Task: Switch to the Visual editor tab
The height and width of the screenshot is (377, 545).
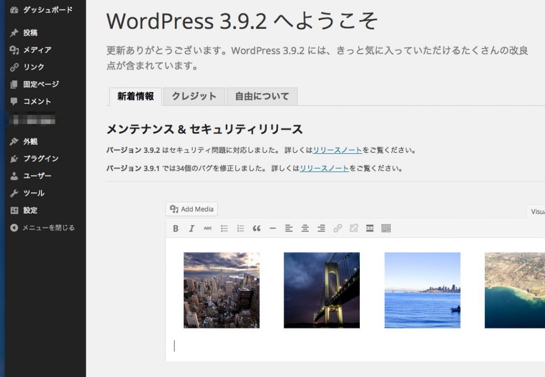Action: [x=536, y=212]
